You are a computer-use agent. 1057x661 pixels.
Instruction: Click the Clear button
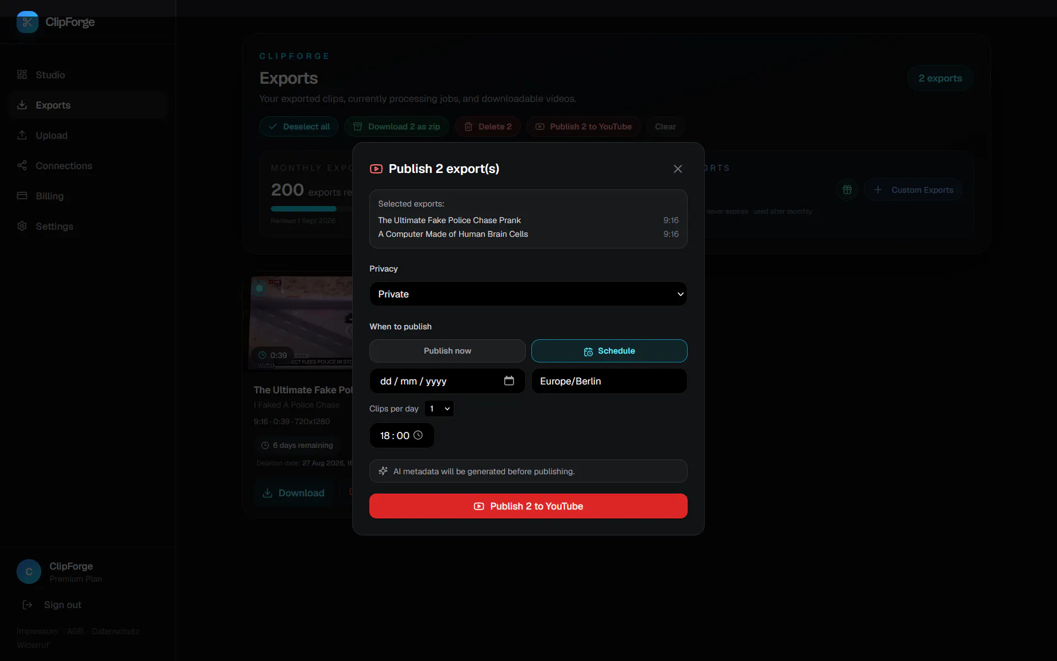[x=665, y=127]
